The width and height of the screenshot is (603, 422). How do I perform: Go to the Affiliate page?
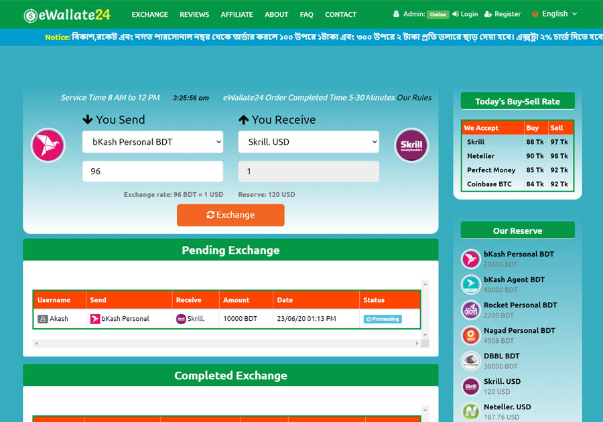tap(237, 15)
